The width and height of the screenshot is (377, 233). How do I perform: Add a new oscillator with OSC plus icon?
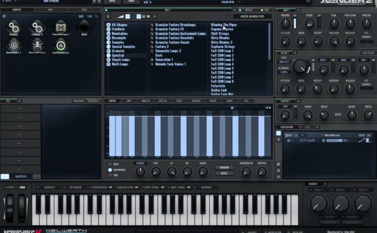234,10
